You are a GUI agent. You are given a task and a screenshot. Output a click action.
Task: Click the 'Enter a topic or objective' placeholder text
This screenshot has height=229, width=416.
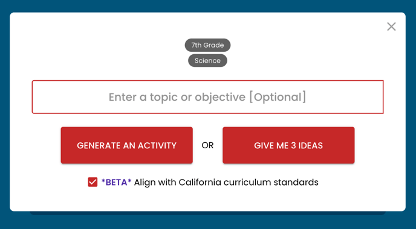tap(177, 97)
